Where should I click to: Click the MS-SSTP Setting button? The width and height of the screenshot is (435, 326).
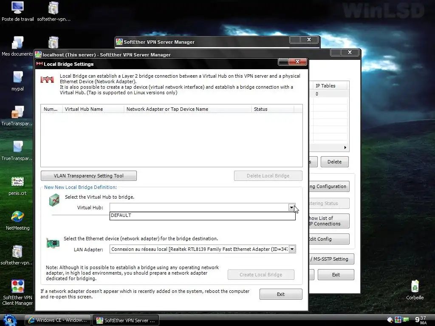331,259
